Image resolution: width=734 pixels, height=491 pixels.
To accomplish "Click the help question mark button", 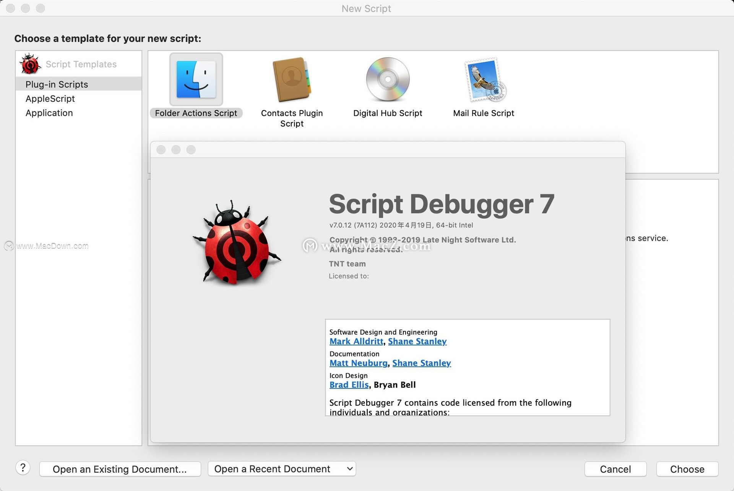I will click(x=23, y=468).
